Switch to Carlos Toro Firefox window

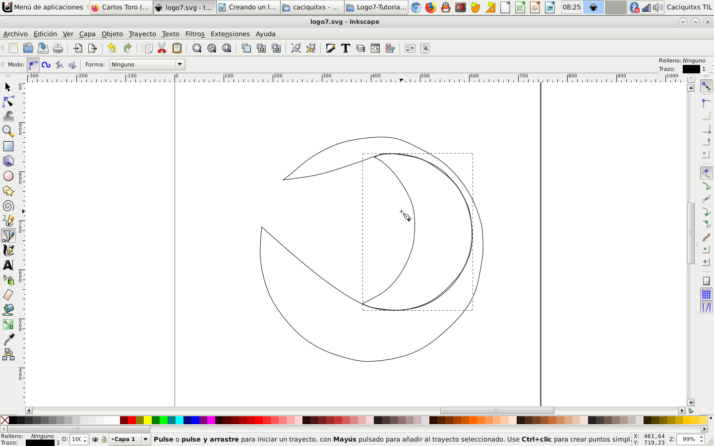[x=121, y=7]
